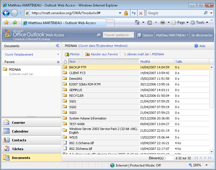Image resolution: width=216 pixels, height=170 pixels.
Task: Click the IE Refresh button
Action: click(x=134, y=13)
